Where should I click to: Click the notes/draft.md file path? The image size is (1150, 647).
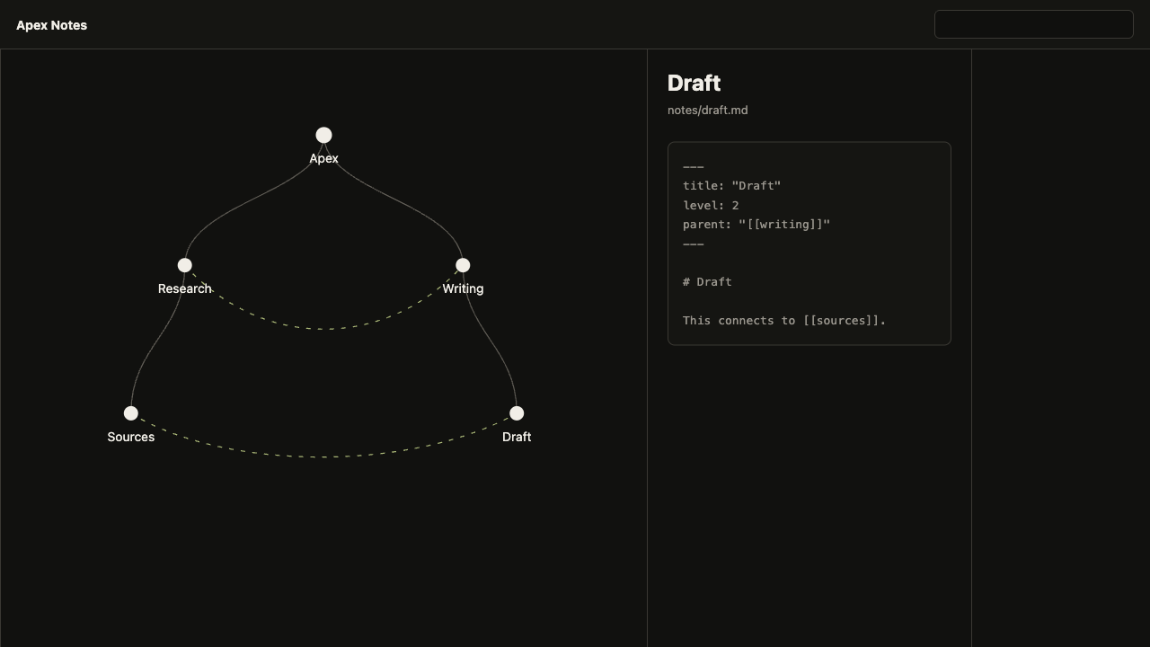[707, 110]
